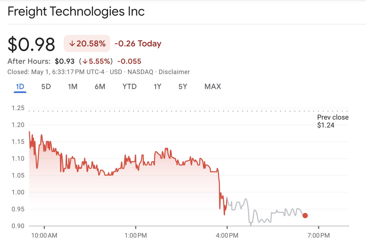The image size is (366, 251).
Task: Click the NASDAQ exchange label
Action: [140, 72]
